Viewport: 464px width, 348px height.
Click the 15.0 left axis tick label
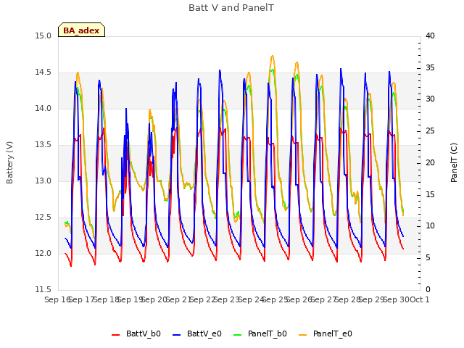coord(43,36)
